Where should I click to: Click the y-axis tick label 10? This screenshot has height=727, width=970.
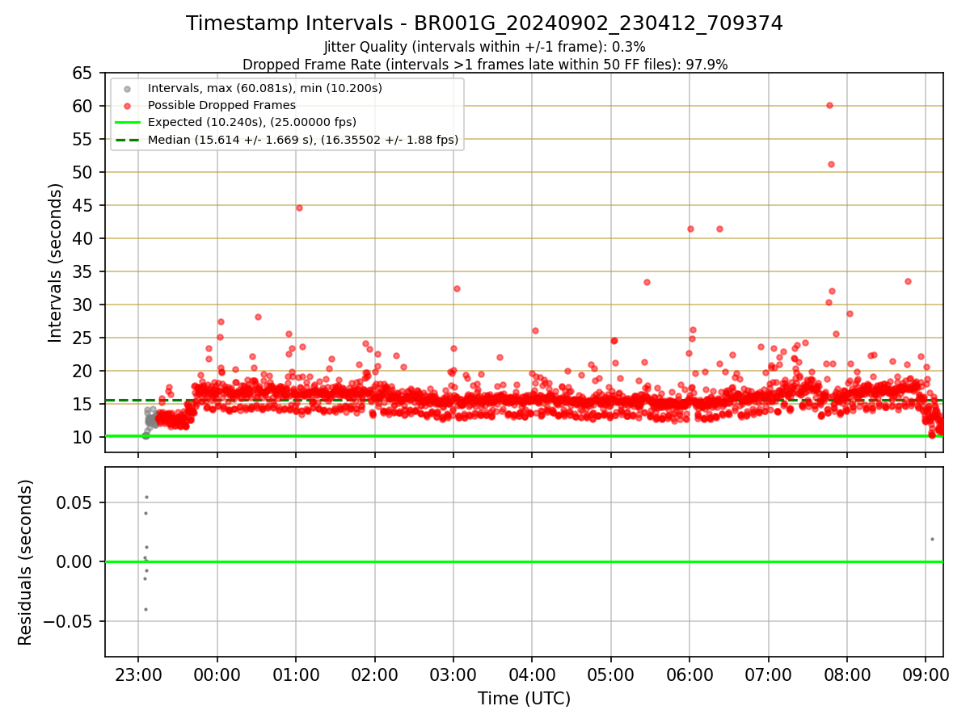[83, 437]
